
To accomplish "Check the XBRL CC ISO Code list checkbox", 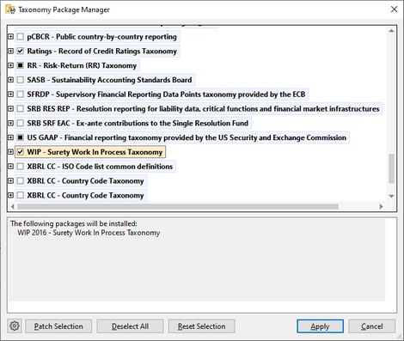I will pyautogui.click(x=20, y=167).
